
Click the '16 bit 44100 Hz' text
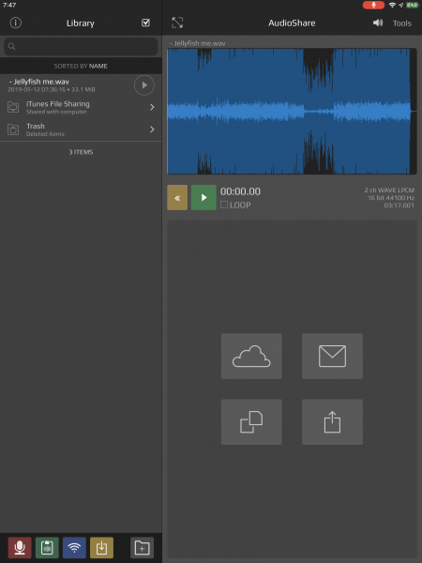[x=391, y=198]
